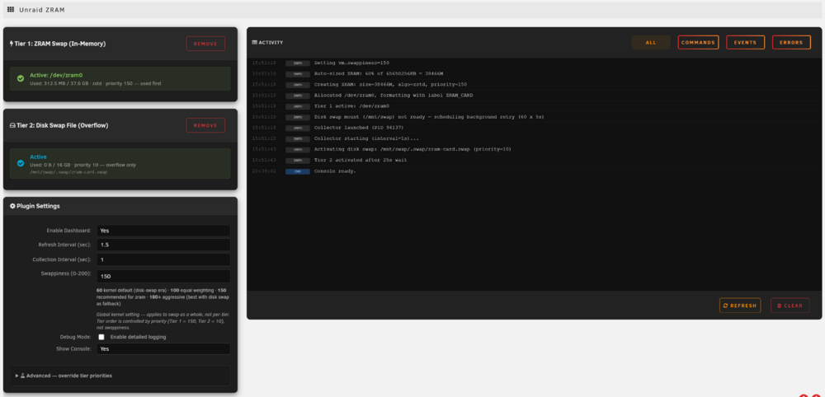Click the gear icon in Plugin Settings header
This screenshot has width=825, height=397.
coord(12,207)
